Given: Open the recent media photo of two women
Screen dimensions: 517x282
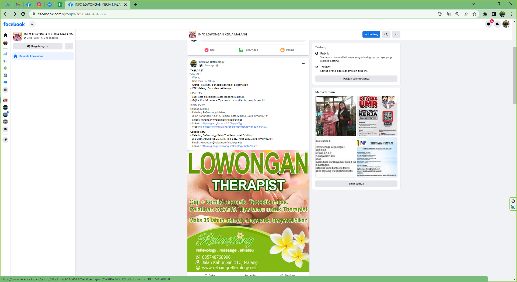Looking at the screenshot, I should (x=336, y=116).
